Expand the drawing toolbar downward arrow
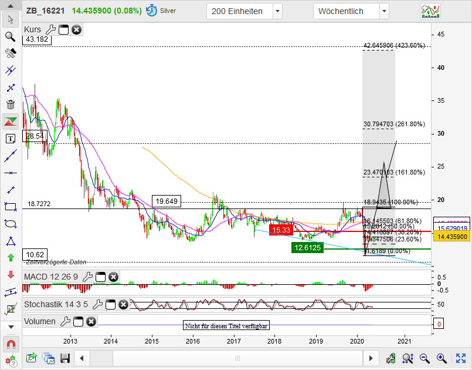Viewport: 472px width, 370px height. [11, 327]
